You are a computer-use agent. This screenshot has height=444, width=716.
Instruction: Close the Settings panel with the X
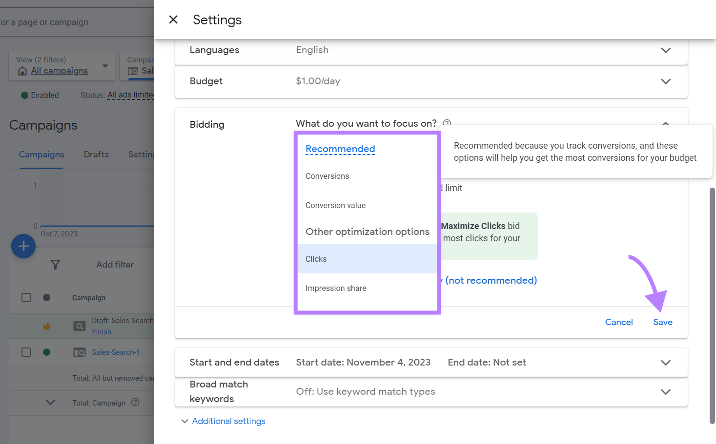[x=173, y=19]
